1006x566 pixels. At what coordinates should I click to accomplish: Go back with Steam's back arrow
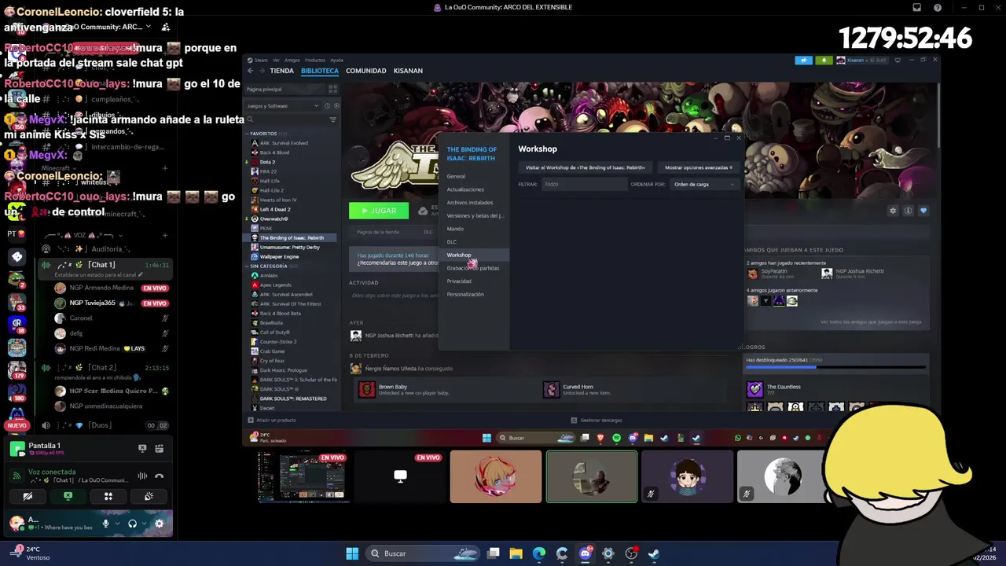click(x=251, y=71)
